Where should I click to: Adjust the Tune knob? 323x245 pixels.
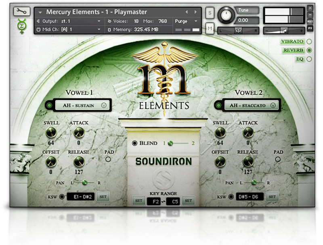(x=226, y=15)
